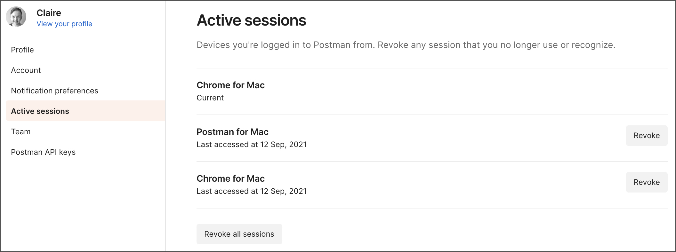
Task: Open the Team section in sidebar
Action: [21, 132]
